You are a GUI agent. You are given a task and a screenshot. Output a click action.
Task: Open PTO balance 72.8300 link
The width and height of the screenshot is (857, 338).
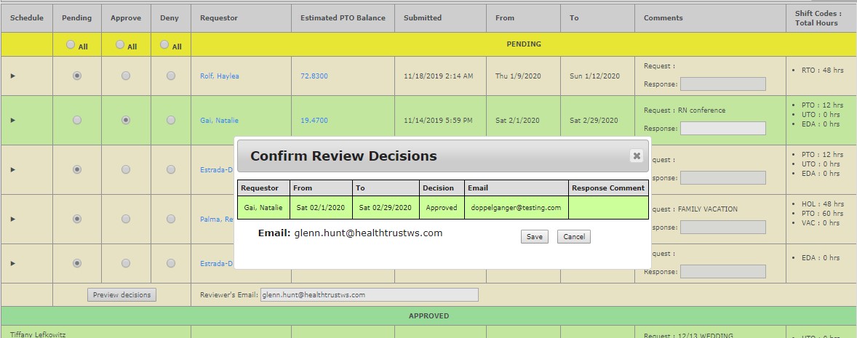pyautogui.click(x=314, y=76)
